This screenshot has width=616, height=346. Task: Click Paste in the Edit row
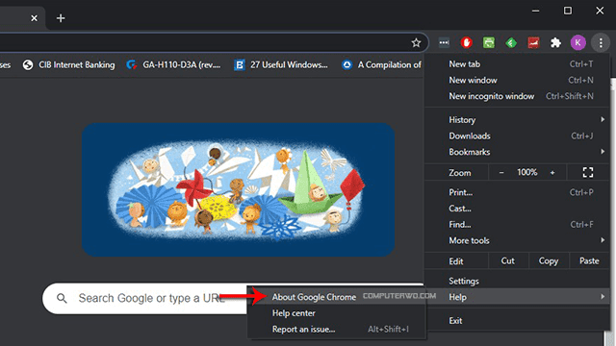click(x=589, y=260)
